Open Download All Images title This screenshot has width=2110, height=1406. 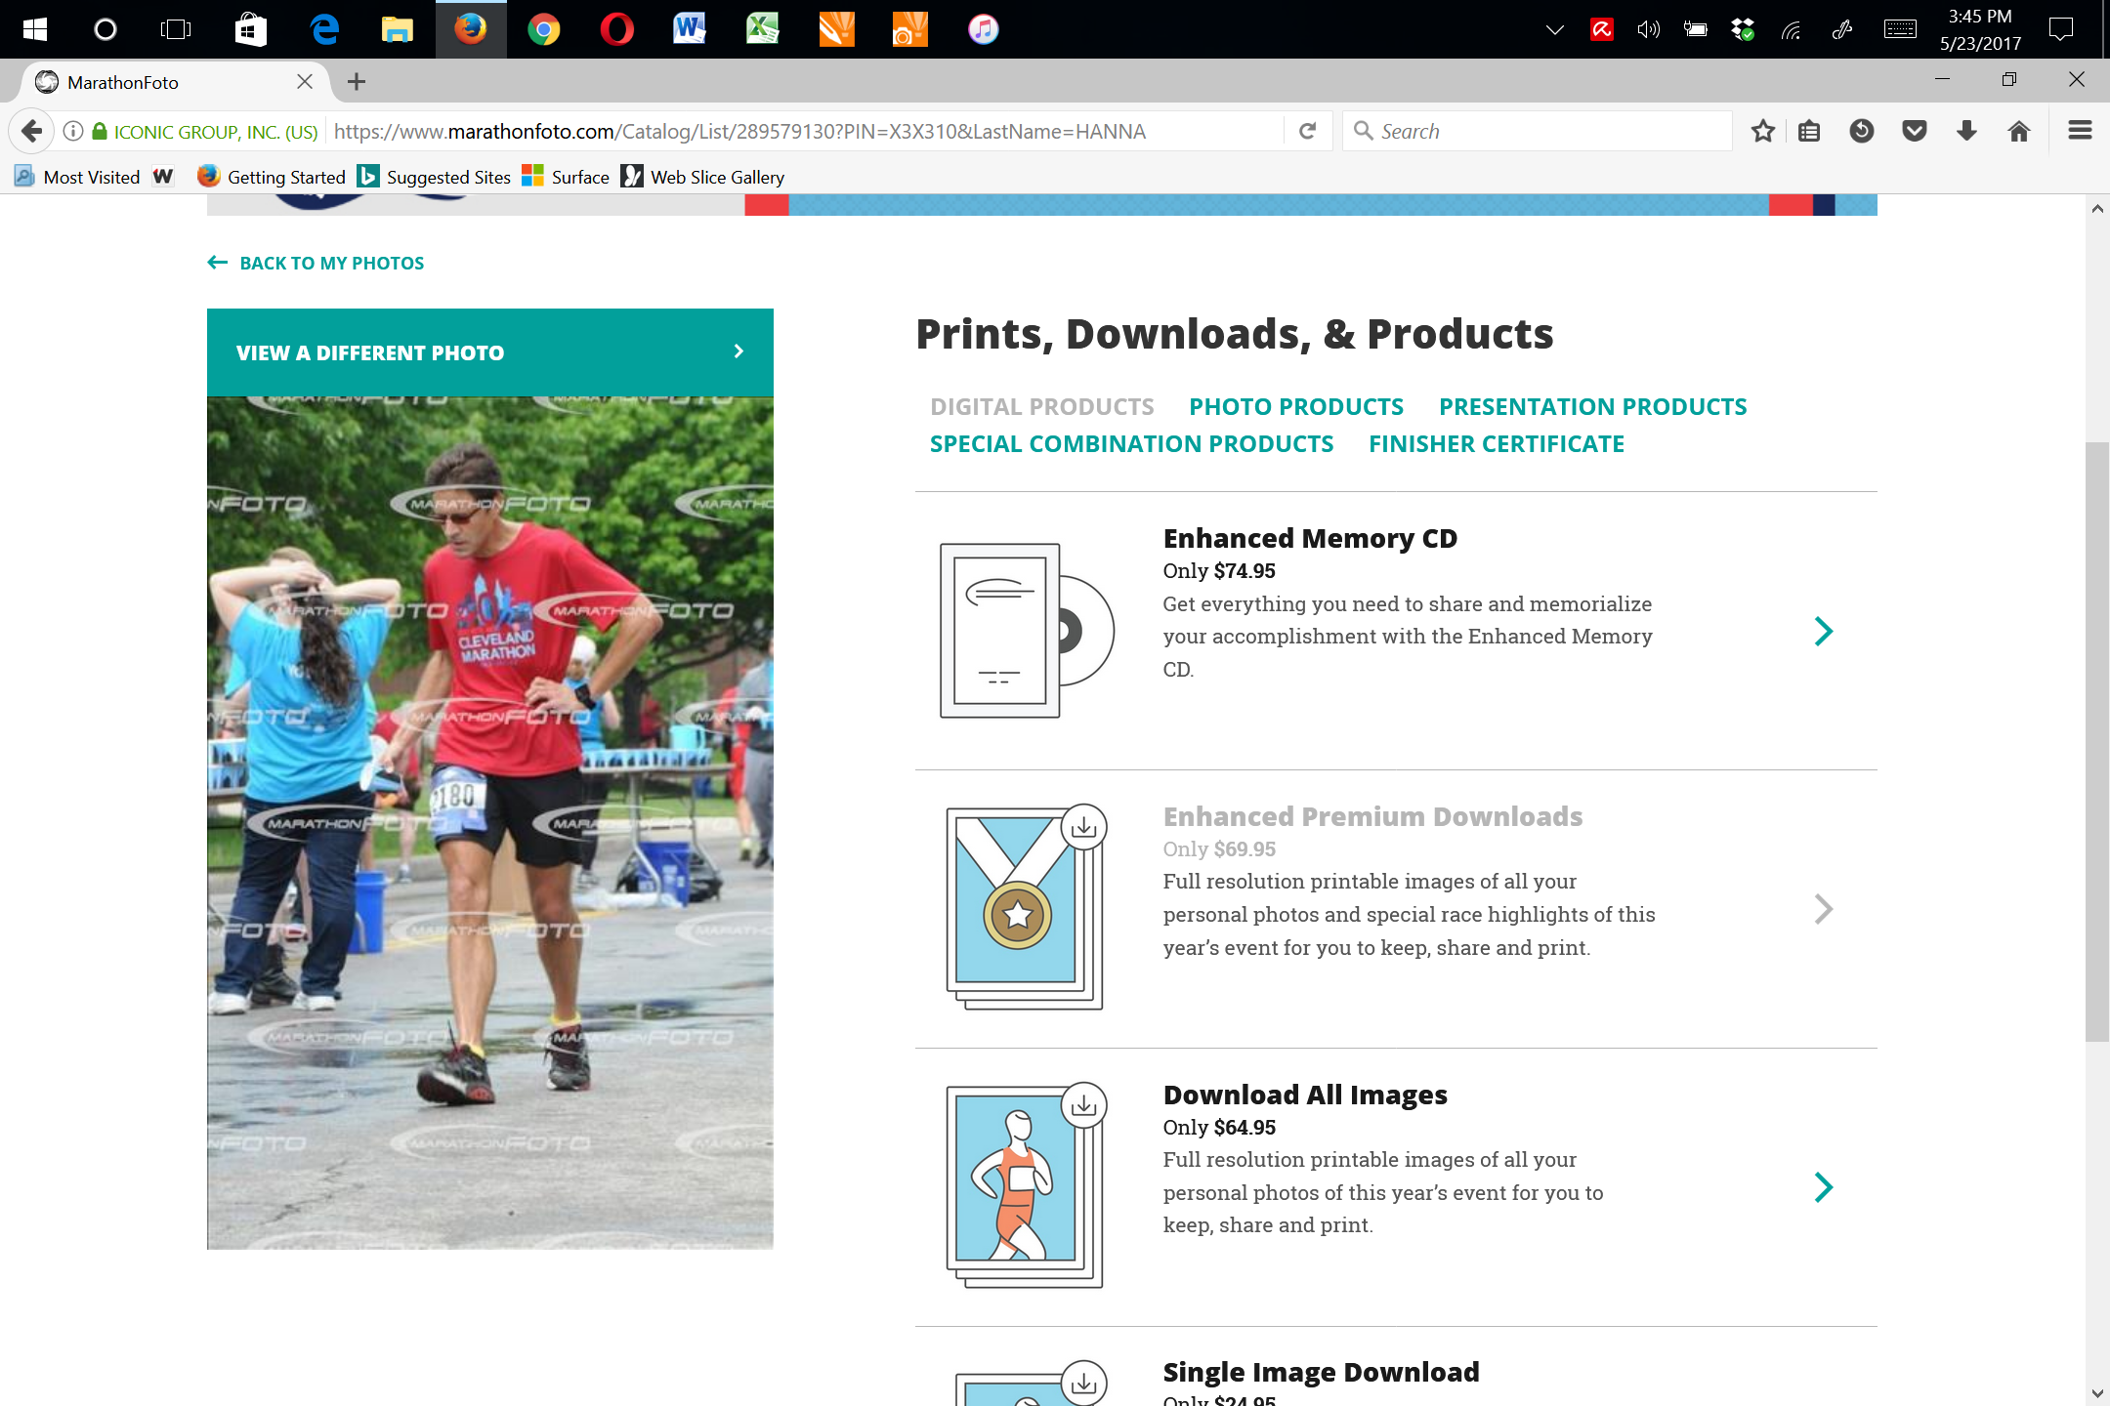pyautogui.click(x=1305, y=1096)
